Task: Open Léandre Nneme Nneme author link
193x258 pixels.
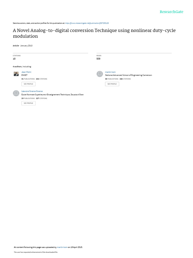Action: point(32,91)
